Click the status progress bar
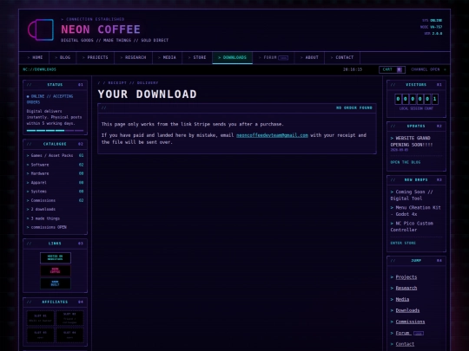This screenshot has width=469, height=351. (x=55, y=130)
